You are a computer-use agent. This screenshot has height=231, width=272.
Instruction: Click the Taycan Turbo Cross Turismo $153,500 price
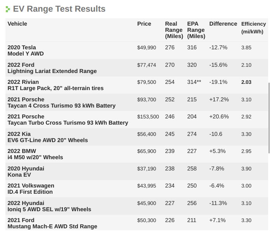click(x=148, y=116)
